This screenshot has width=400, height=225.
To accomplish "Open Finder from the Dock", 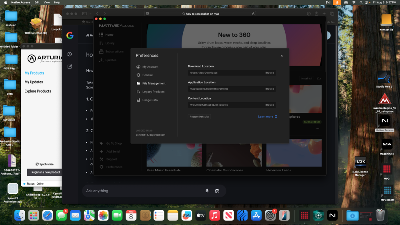I will point(20,215).
